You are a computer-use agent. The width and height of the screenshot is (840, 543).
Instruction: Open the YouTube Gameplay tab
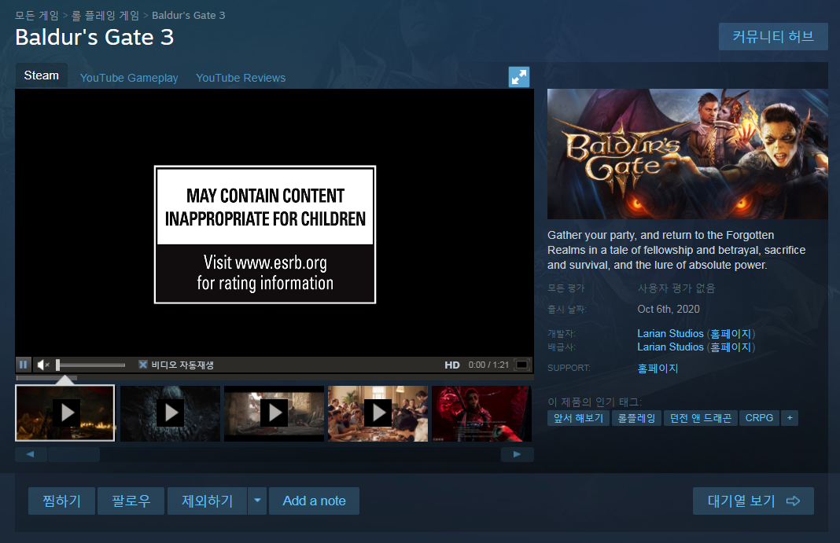[128, 78]
